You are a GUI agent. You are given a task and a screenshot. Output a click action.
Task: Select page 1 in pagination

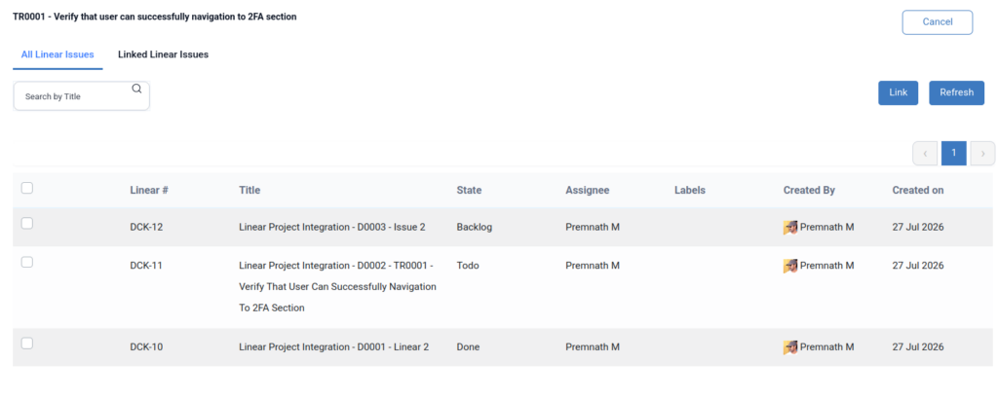pos(953,153)
